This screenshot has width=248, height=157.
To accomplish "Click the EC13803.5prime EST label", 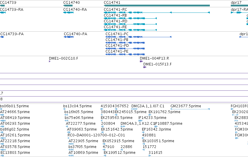I will pyautogui.click(x=15, y=153).
